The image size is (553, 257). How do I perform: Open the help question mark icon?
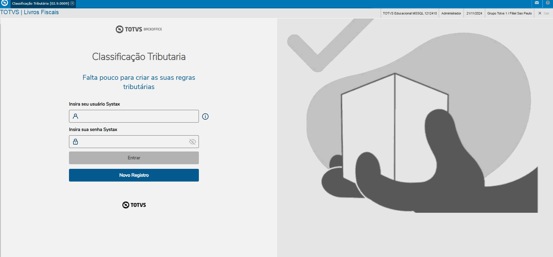click(548, 3)
